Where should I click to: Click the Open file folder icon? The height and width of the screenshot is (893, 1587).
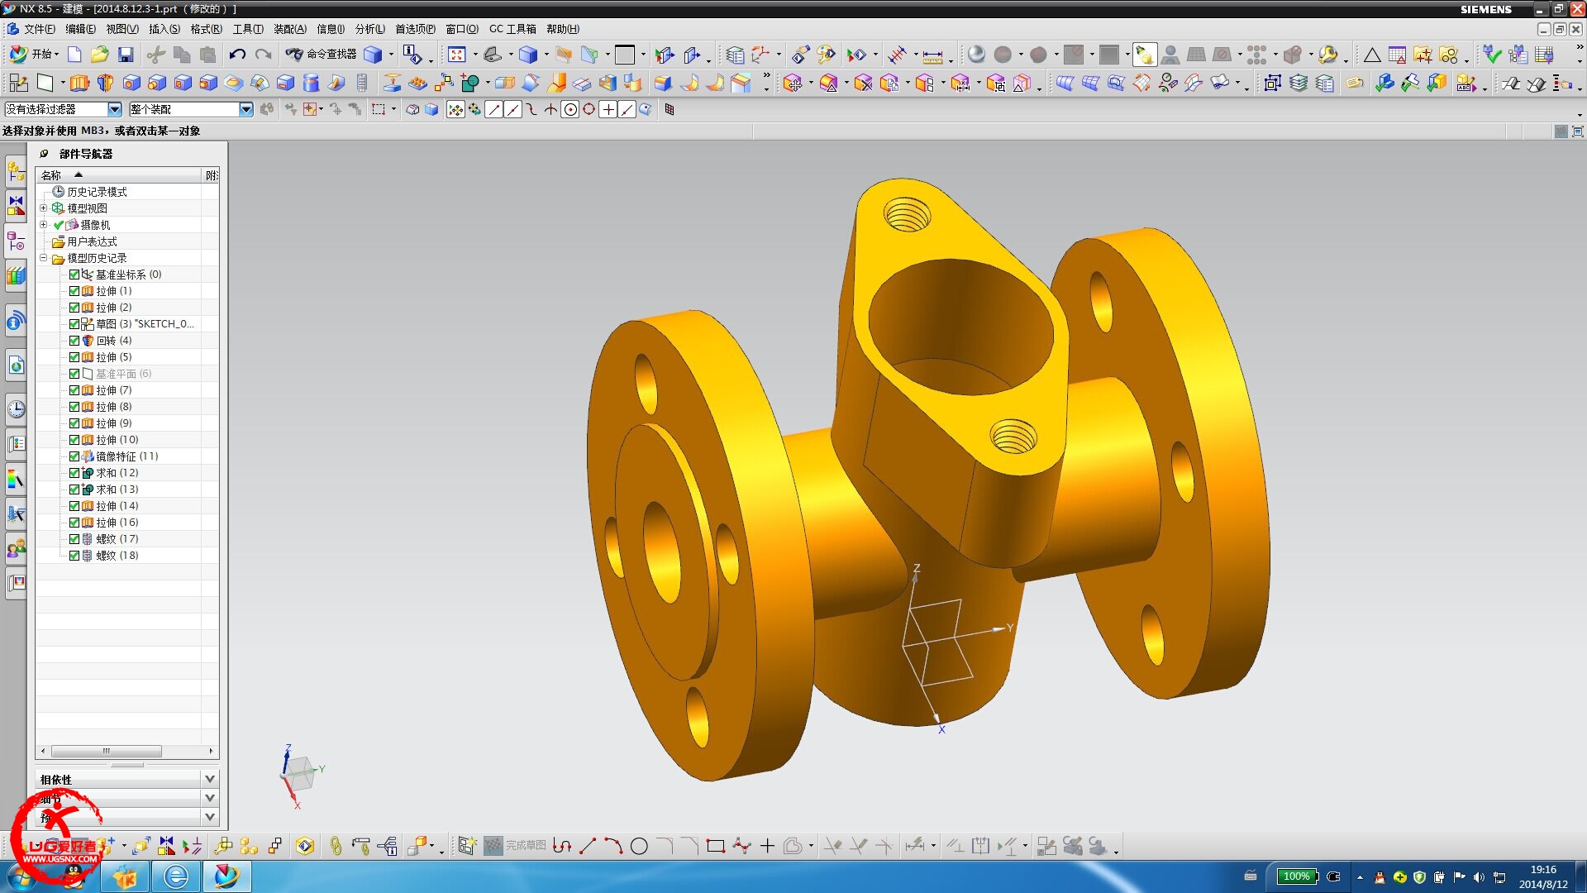point(100,55)
